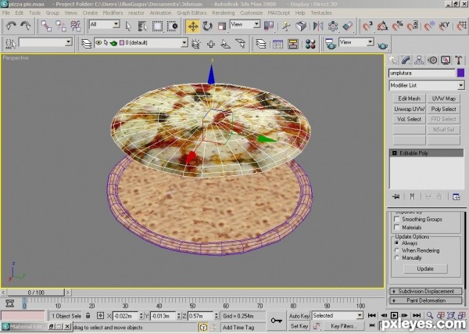Click the Quick Render teapot icon

click(x=382, y=45)
